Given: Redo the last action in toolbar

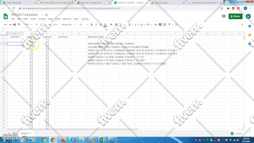Looking at the screenshot, I should tap(10, 25).
